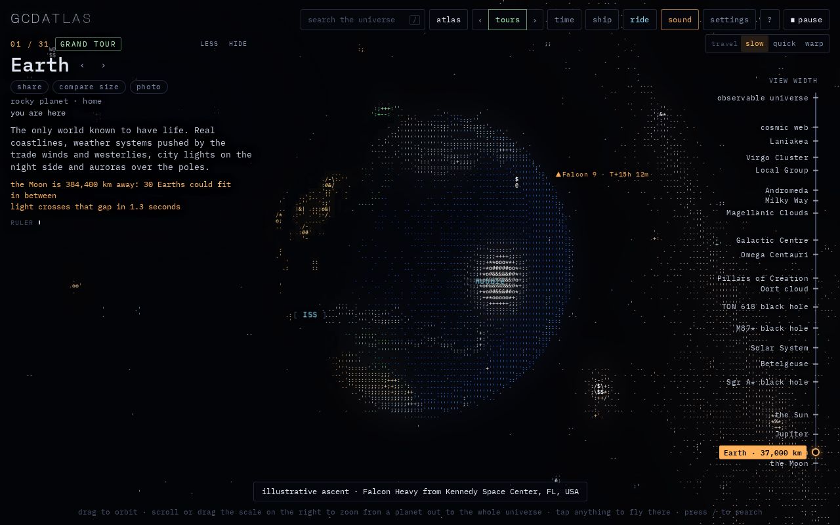The width and height of the screenshot is (840, 525).
Task: Toggle ride mode
Action: 639,20
